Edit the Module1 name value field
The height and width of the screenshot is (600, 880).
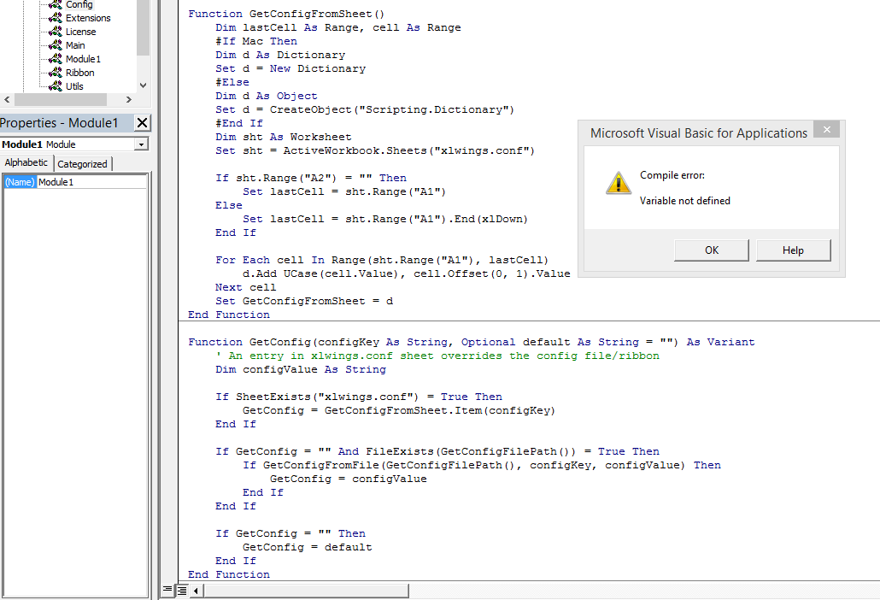[x=91, y=182]
